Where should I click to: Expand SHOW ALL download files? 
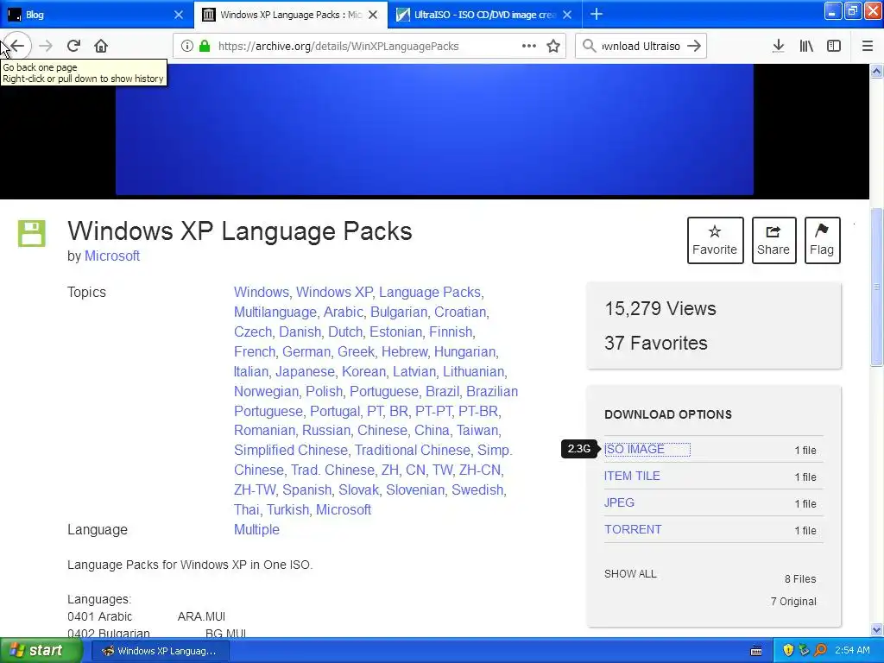tap(630, 574)
